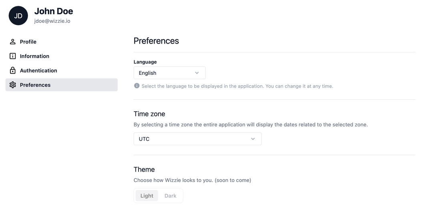Click the jdoe@wizzie.io email address
The width and height of the screenshot is (426, 208).
point(52,21)
